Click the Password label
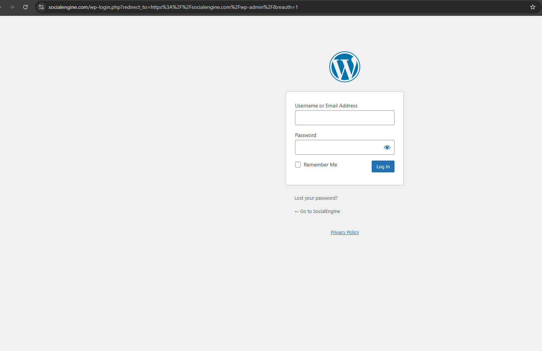This screenshot has height=351, width=542. pos(306,135)
